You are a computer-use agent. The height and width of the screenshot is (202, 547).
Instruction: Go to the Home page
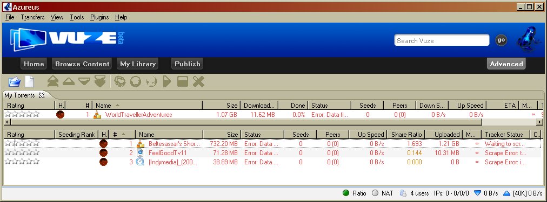point(34,64)
